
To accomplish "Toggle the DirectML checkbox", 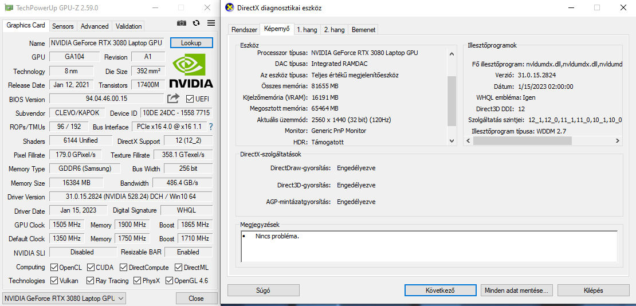I will coord(178,268).
